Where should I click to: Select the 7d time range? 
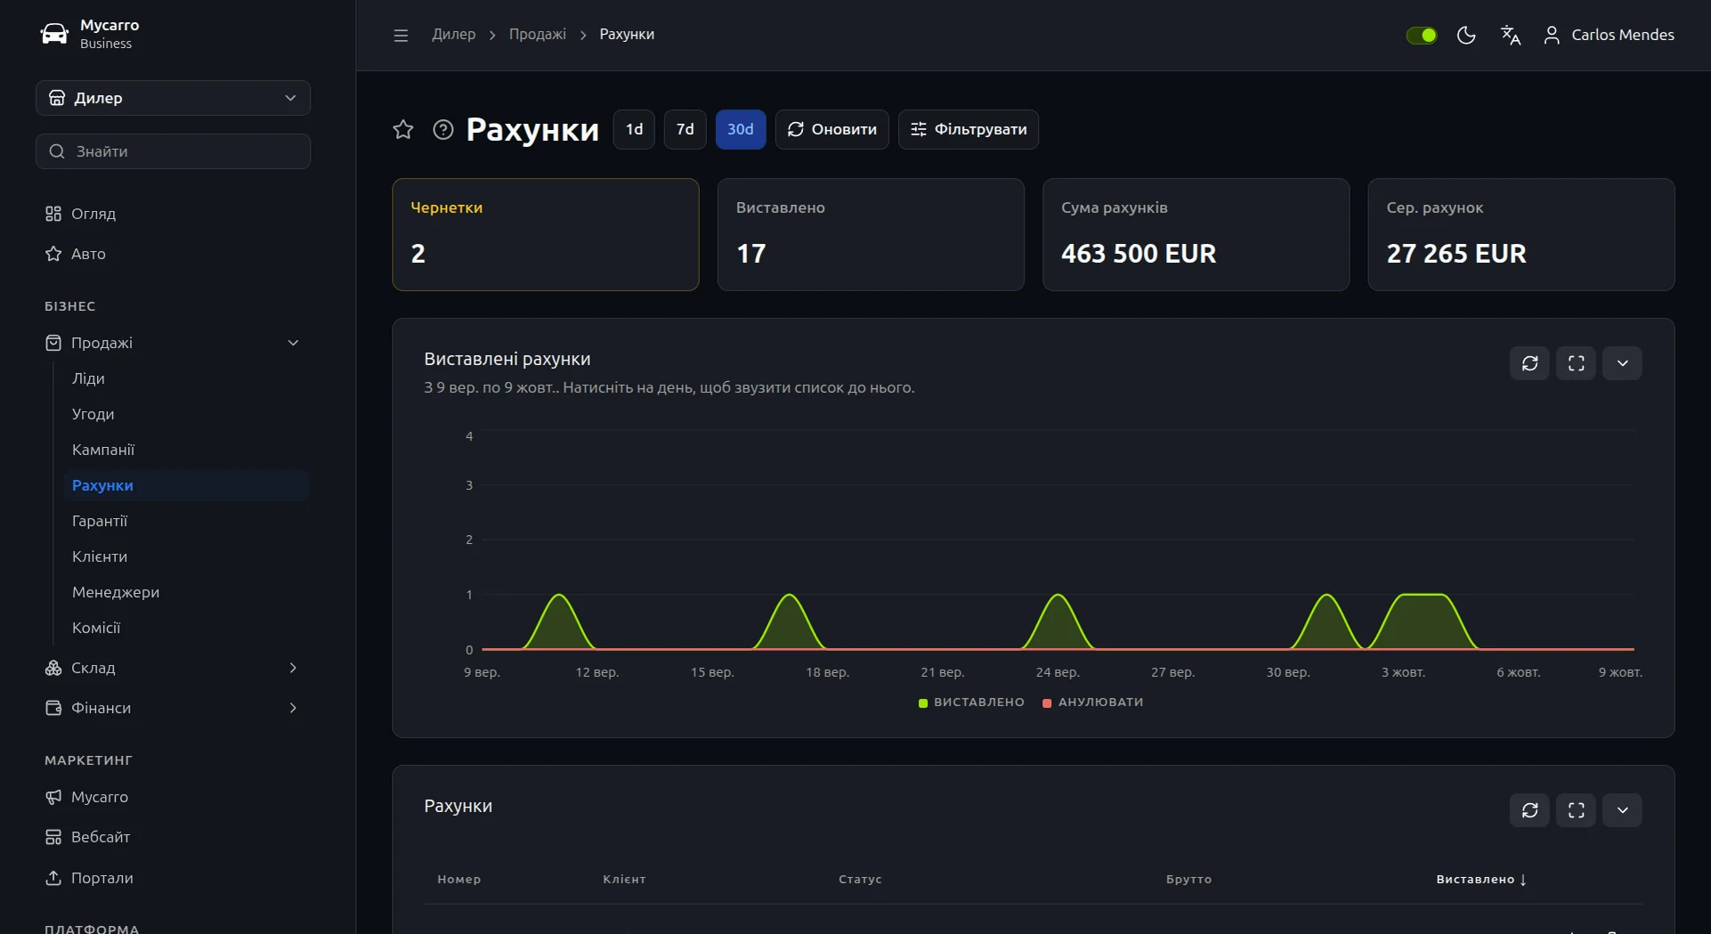685,129
